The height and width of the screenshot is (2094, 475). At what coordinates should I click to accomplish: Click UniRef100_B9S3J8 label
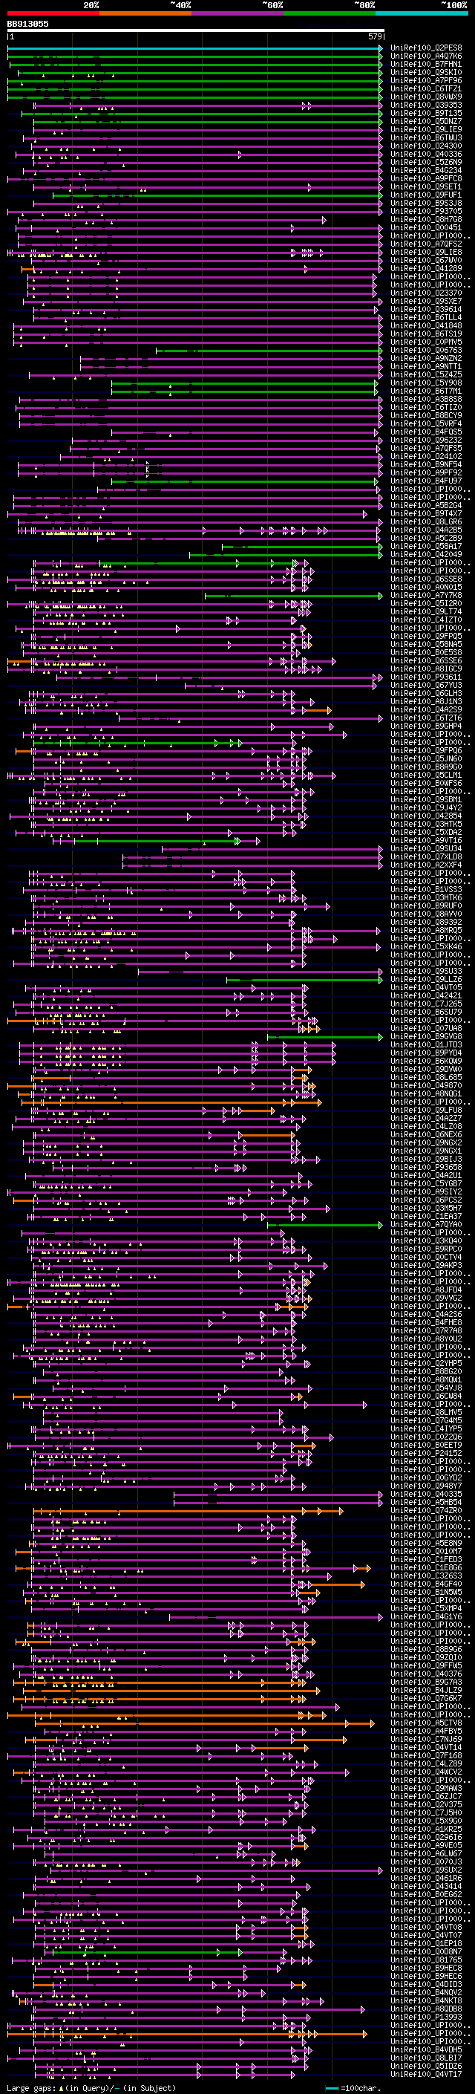426,204
